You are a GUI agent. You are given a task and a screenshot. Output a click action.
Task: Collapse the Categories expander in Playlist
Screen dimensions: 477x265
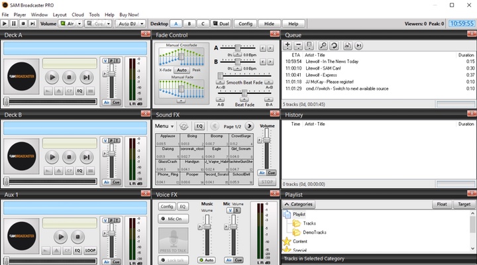pyautogui.click(x=287, y=204)
